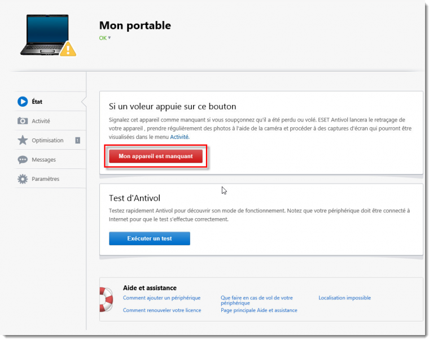Click the laptop device image
This screenshot has height=339, width=429.
[45, 35]
